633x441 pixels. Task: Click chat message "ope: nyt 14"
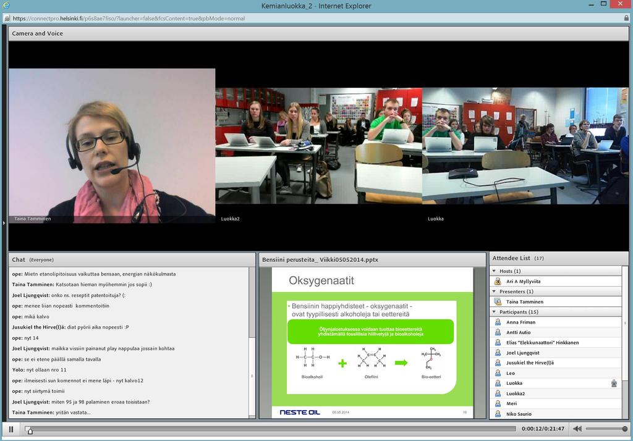25,338
